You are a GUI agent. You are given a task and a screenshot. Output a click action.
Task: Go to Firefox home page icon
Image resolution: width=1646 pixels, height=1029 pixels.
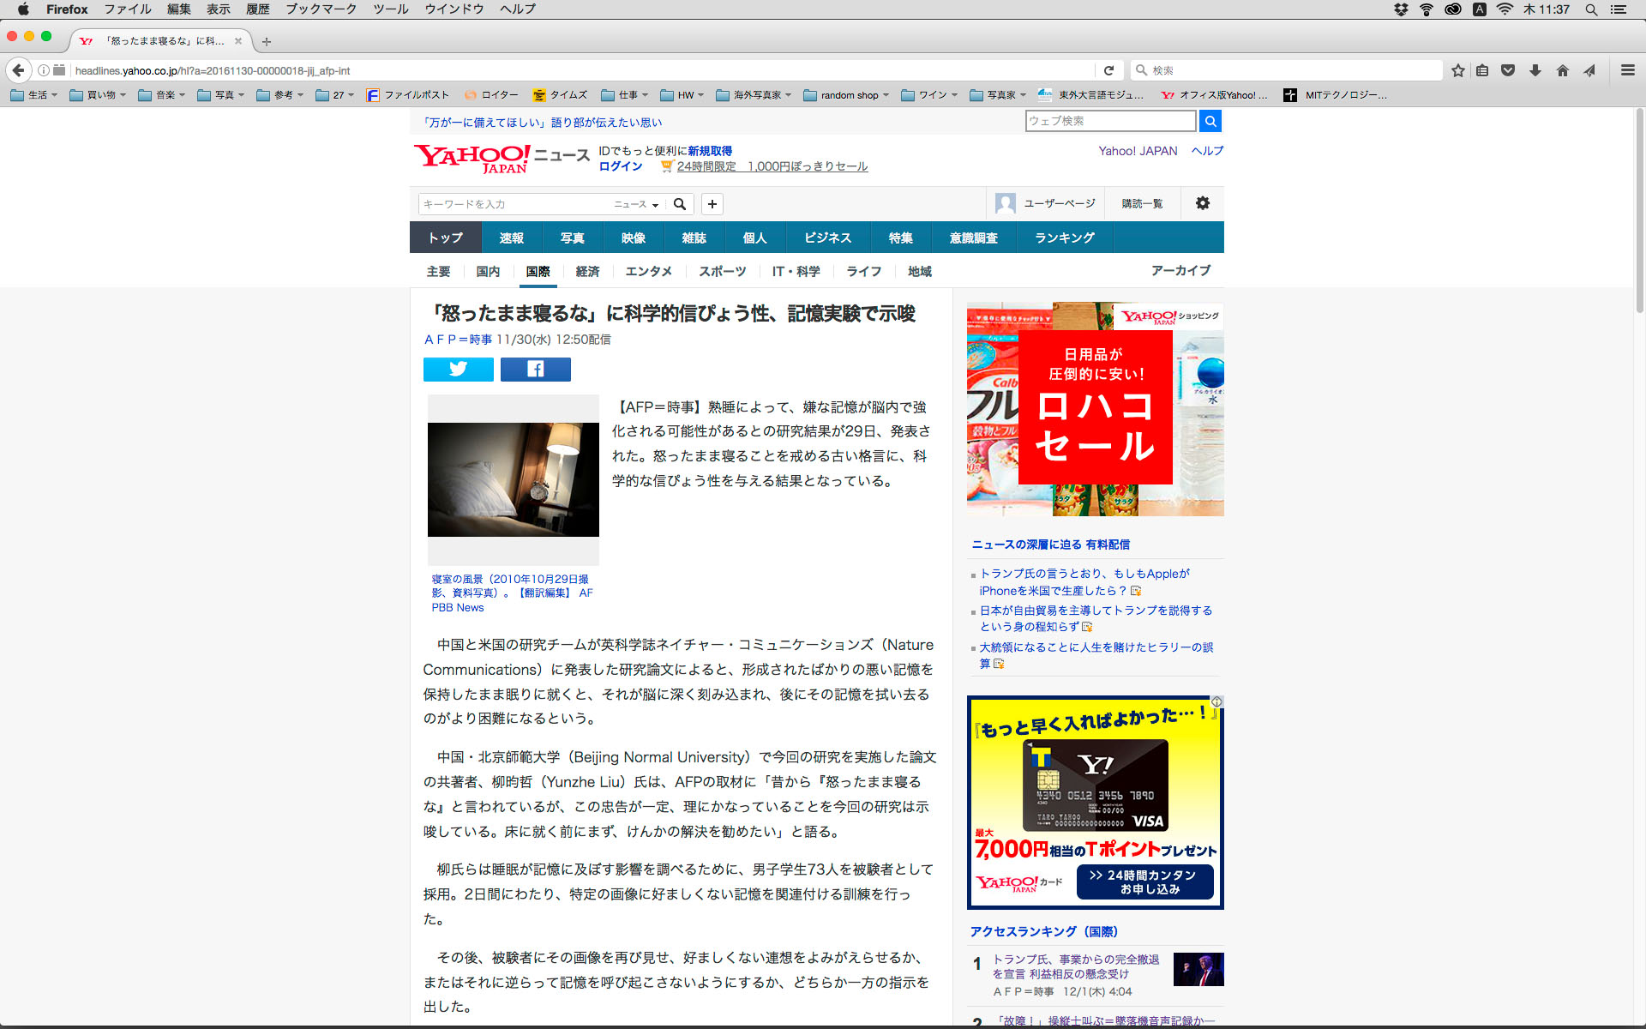click(1562, 70)
